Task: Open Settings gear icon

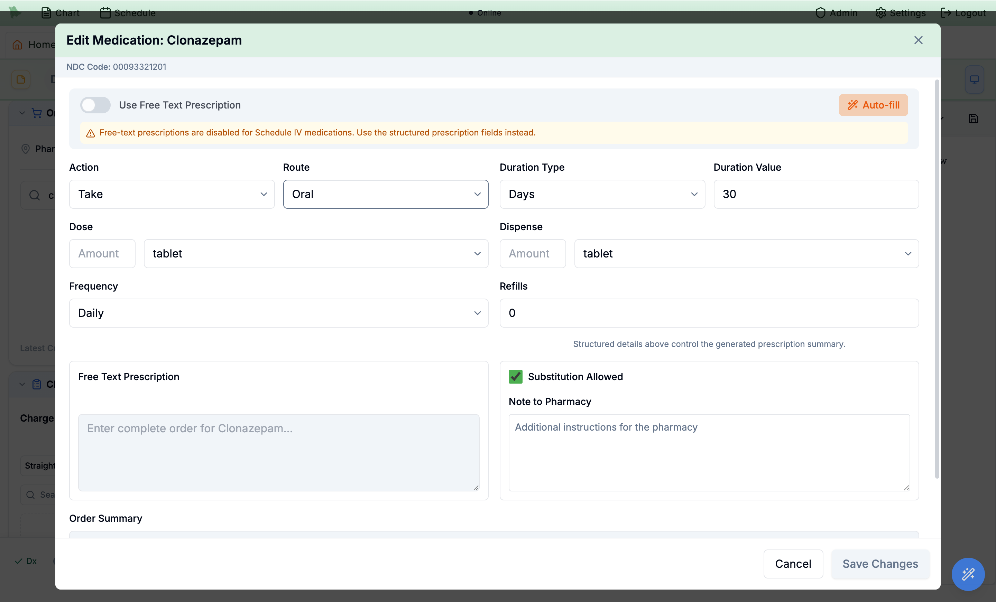Action: pos(880,13)
